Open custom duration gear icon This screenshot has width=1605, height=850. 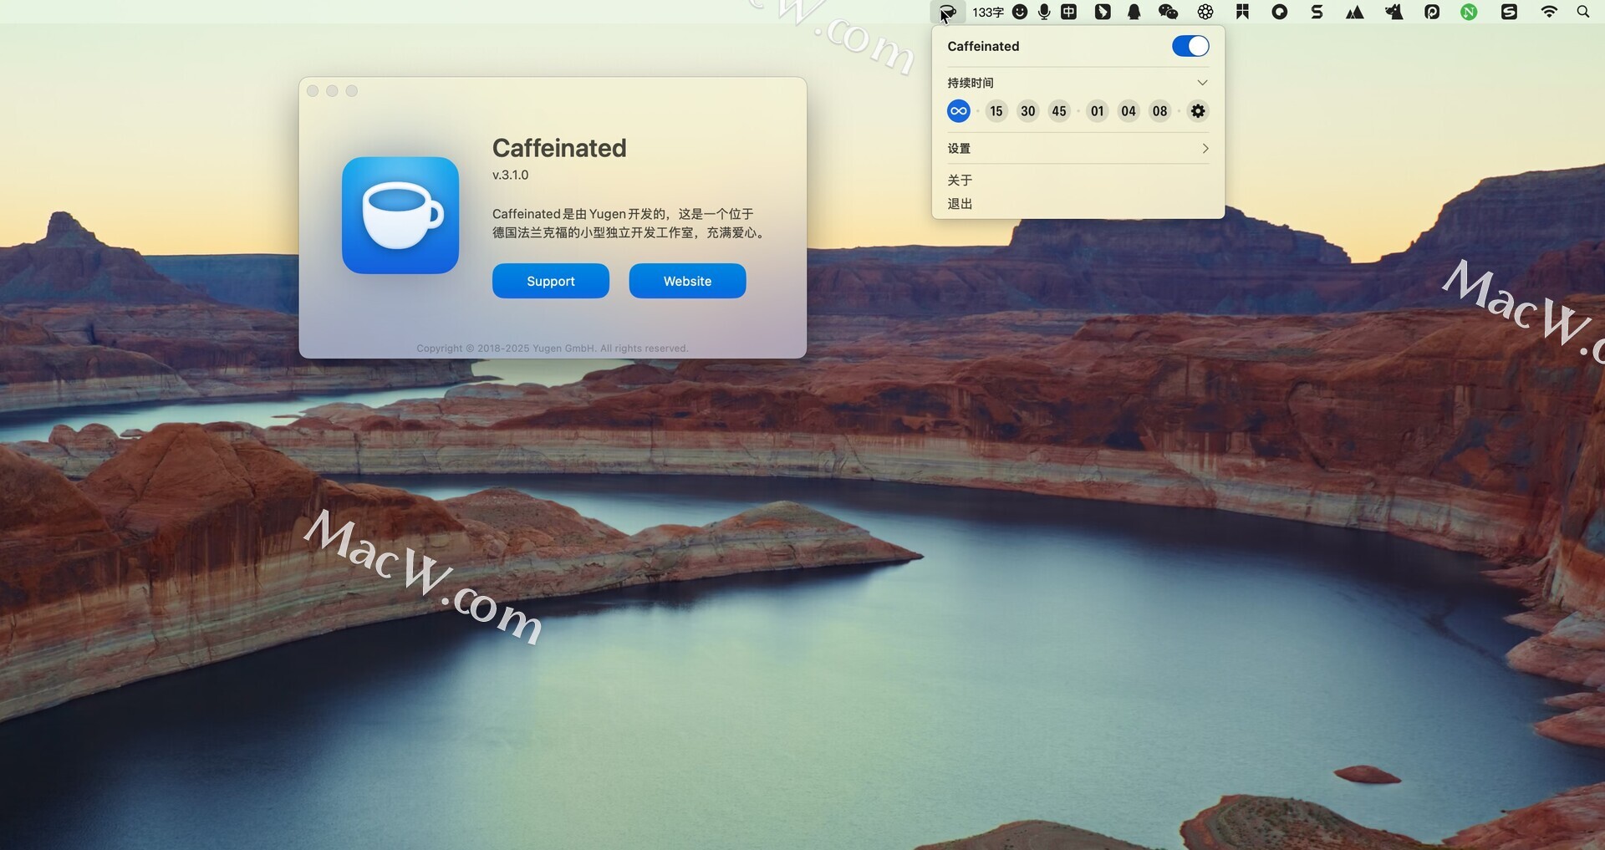coord(1197,111)
